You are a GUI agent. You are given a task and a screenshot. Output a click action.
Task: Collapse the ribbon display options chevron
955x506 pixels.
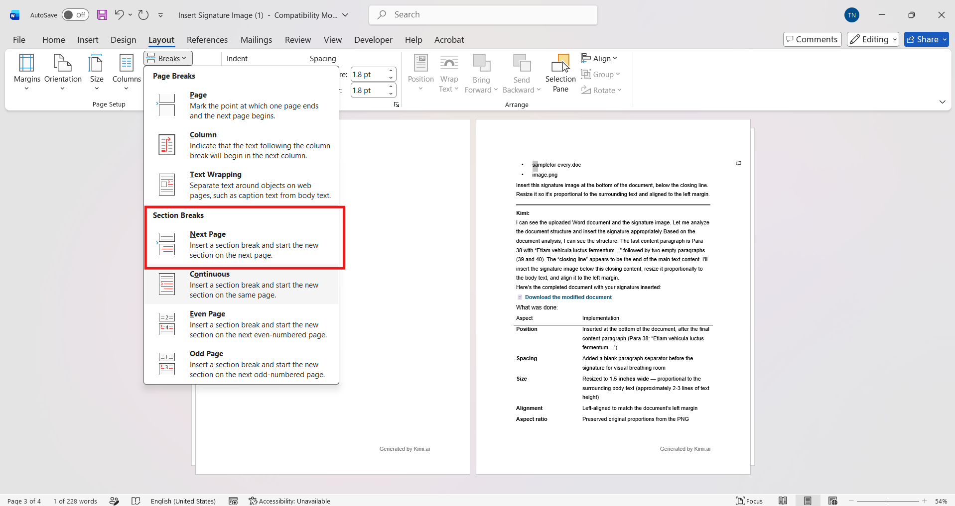943,102
